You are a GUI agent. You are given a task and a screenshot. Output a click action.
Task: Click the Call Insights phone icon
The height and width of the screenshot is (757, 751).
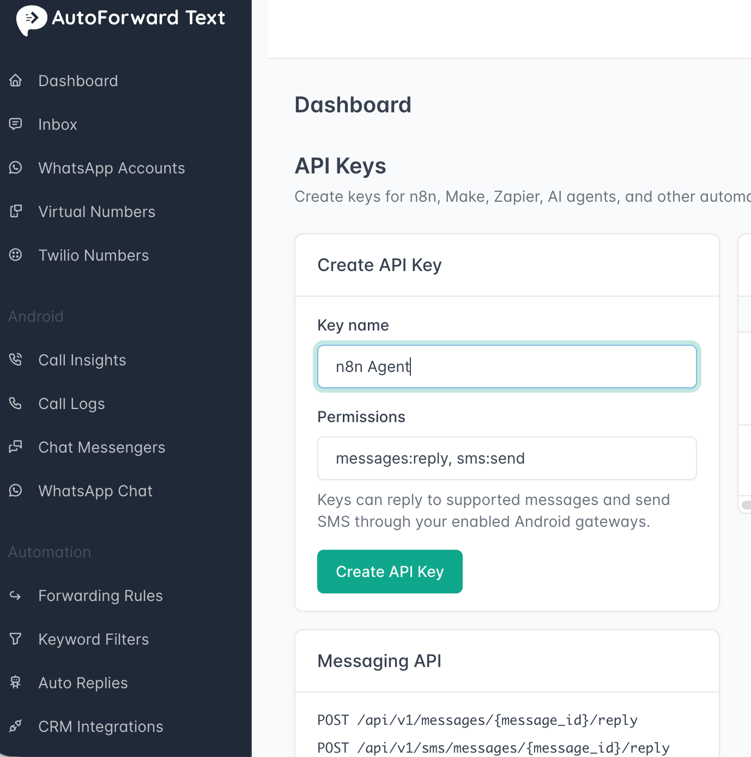tap(16, 360)
